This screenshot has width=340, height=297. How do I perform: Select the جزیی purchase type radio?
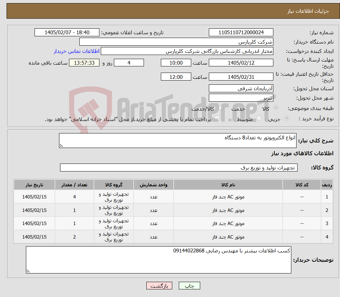point(286,118)
